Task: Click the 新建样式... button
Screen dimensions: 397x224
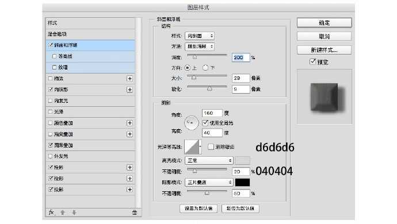Action: point(324,50)
